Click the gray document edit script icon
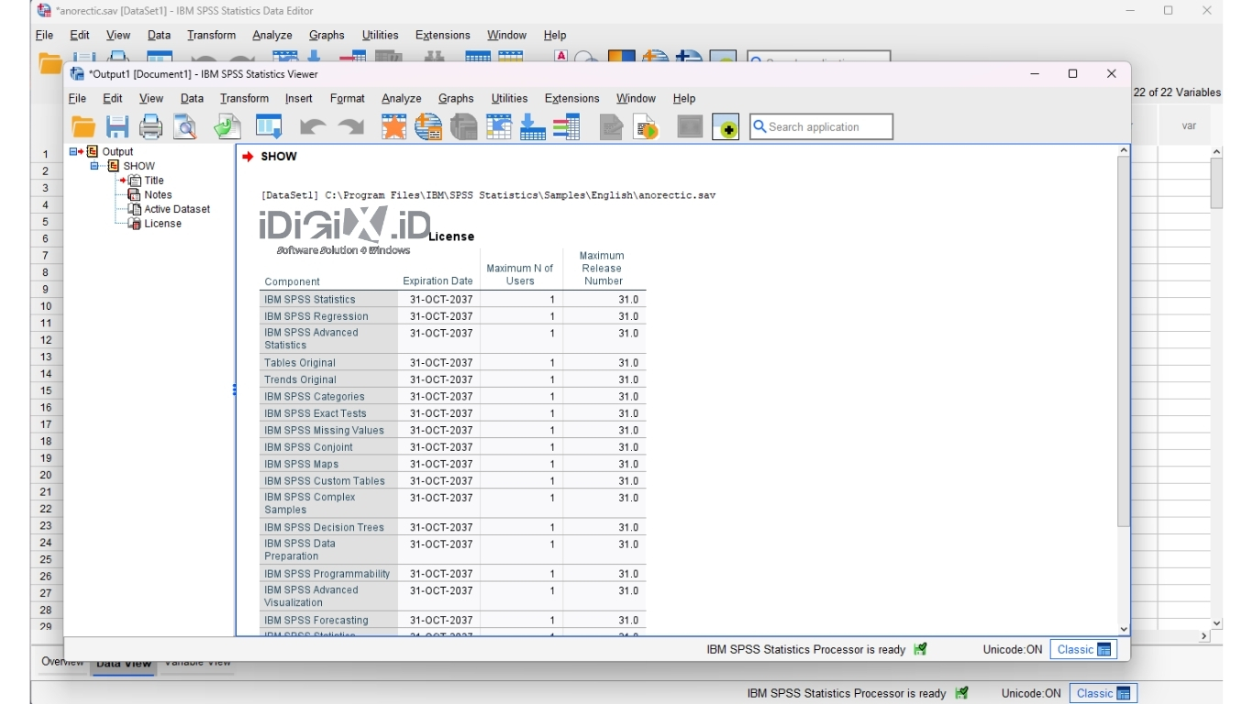Image resolution: width=1253 pixels, height=704 pixels. [x=612, y=127]
